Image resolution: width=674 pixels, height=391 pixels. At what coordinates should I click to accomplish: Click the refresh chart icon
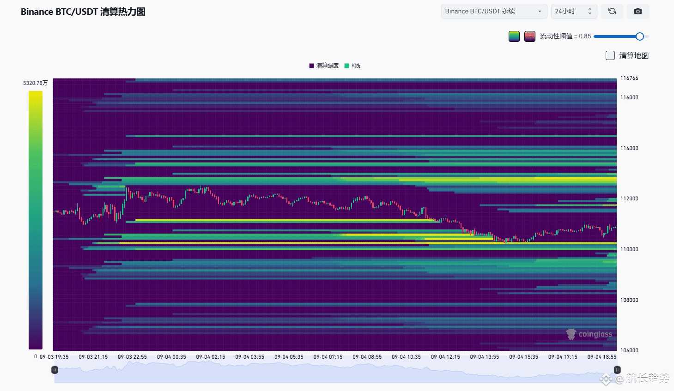coord(612,11)
